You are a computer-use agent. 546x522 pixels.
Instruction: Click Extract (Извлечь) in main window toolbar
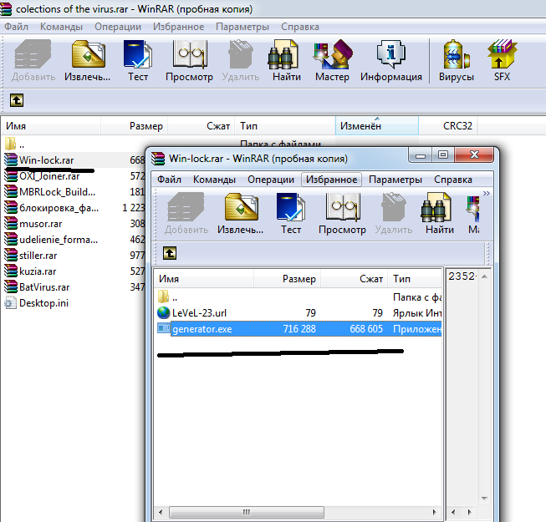coord(88,61)
